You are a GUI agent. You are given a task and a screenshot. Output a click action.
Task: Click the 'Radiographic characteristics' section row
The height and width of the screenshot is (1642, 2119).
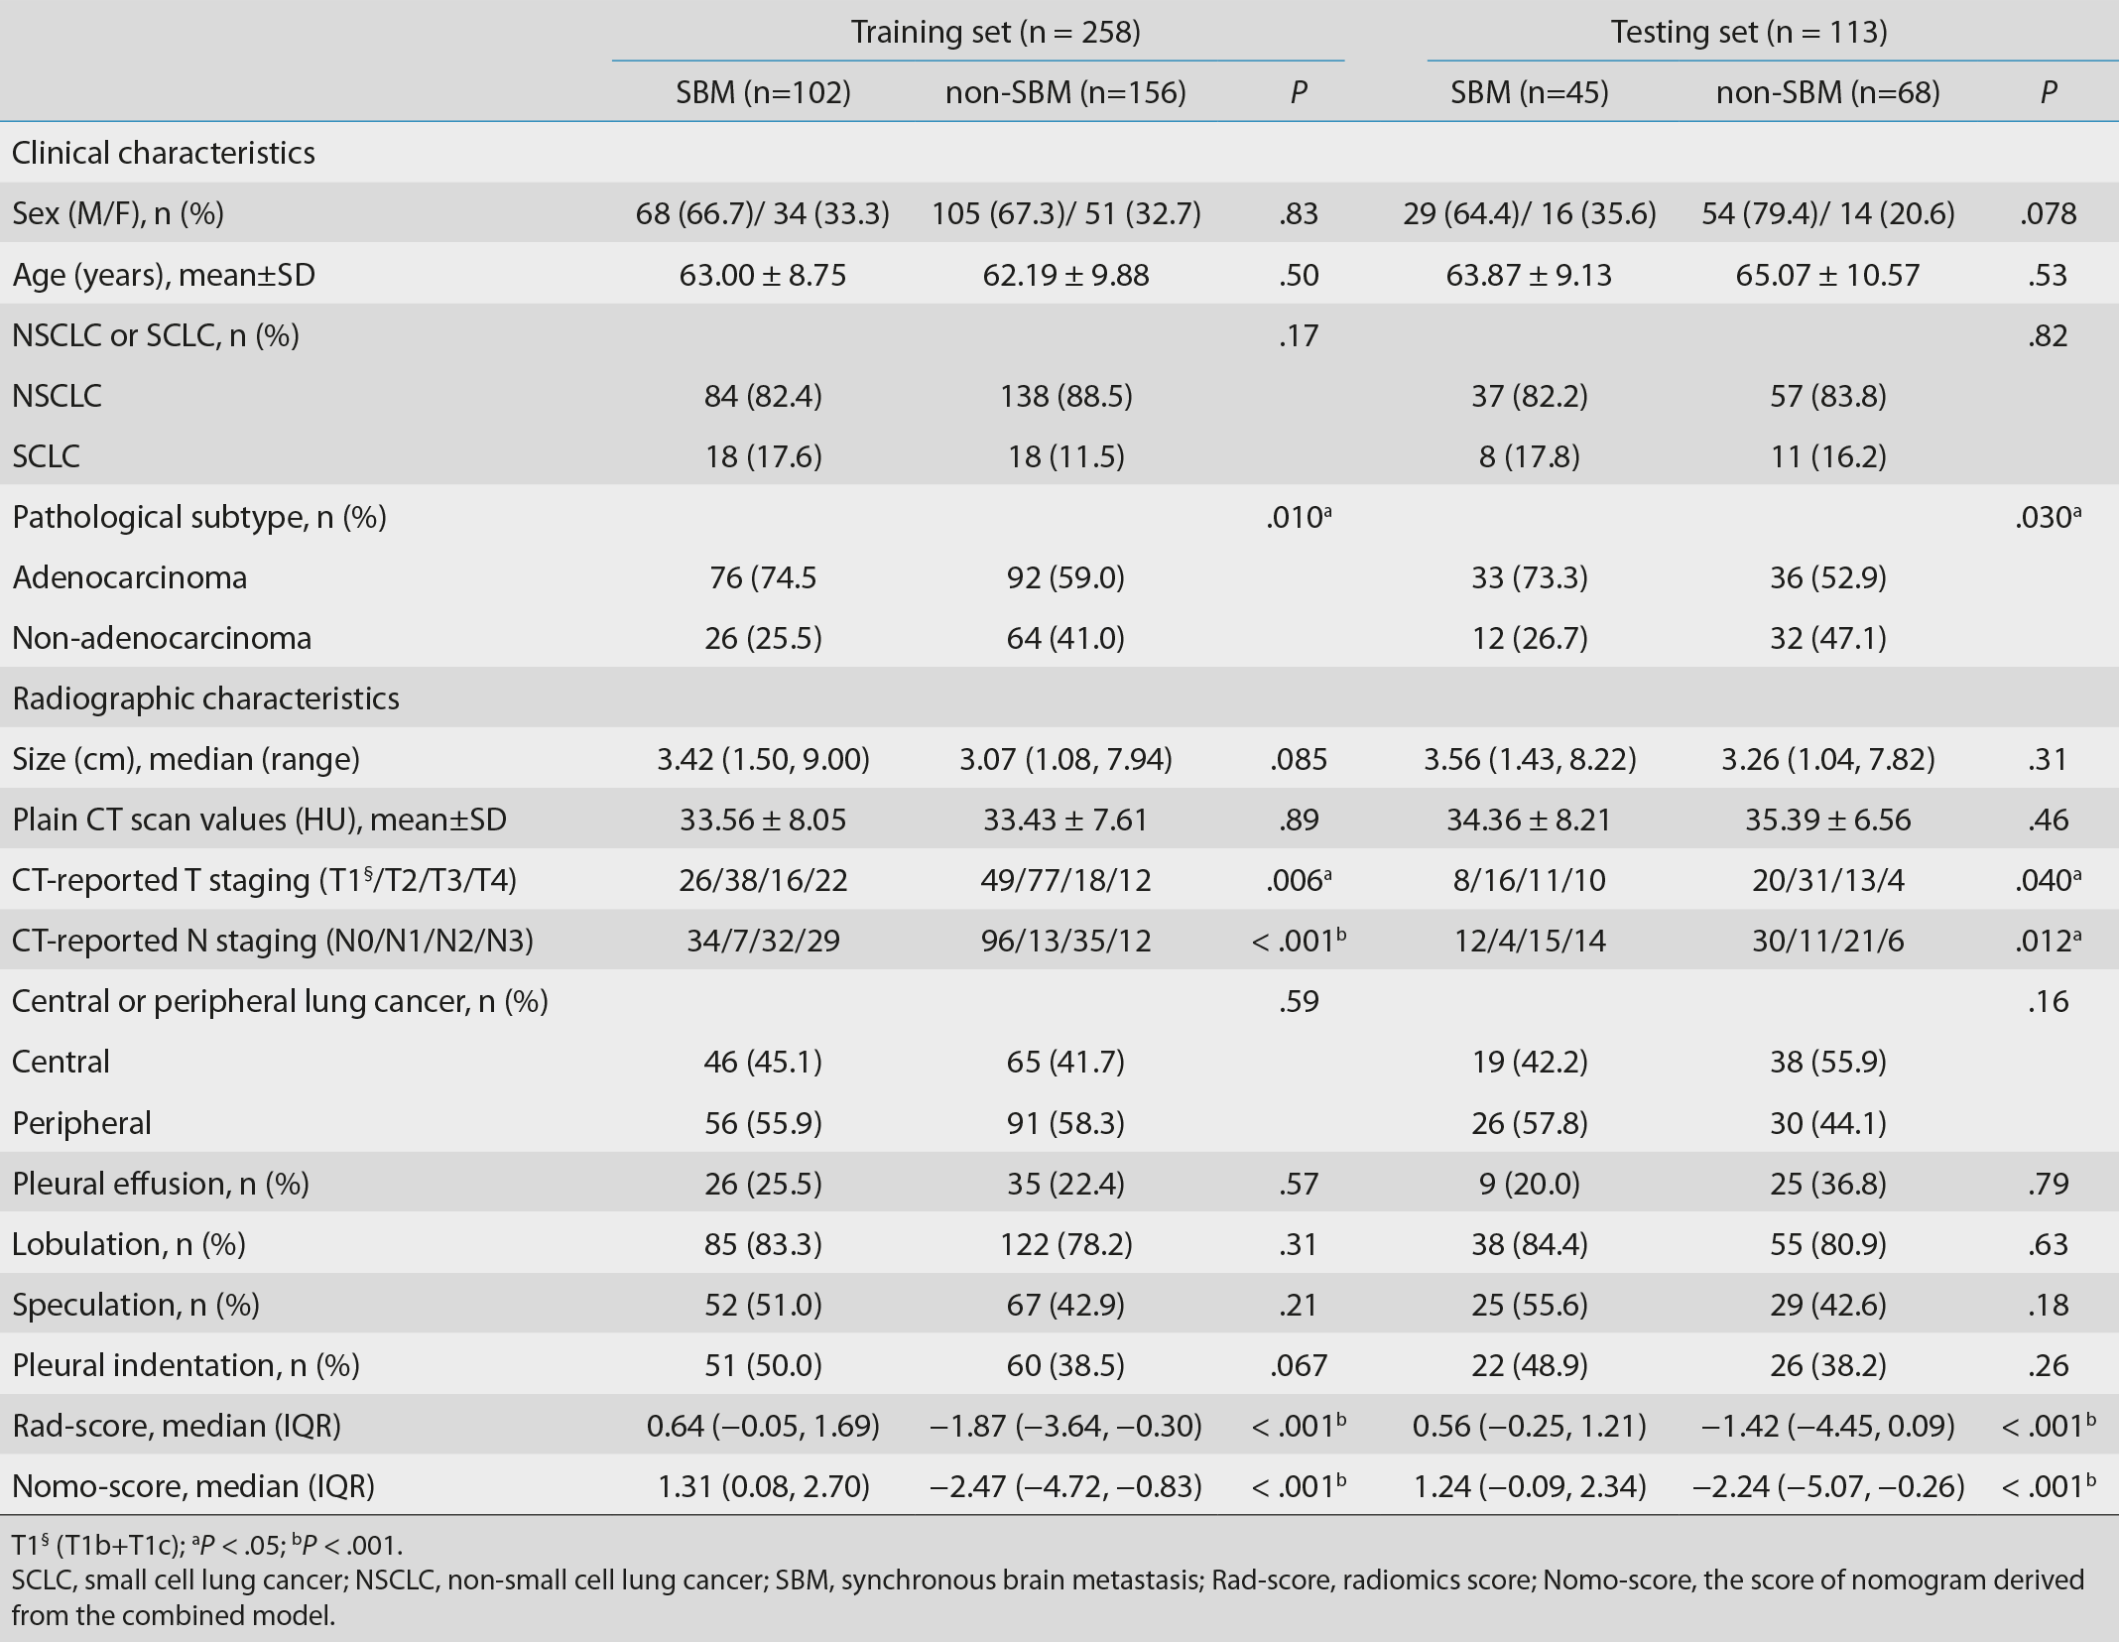point(1059,698)
